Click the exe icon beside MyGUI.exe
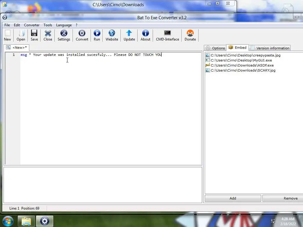The height and width of the screenshot is (227, 303). click(x=208, y=60)
